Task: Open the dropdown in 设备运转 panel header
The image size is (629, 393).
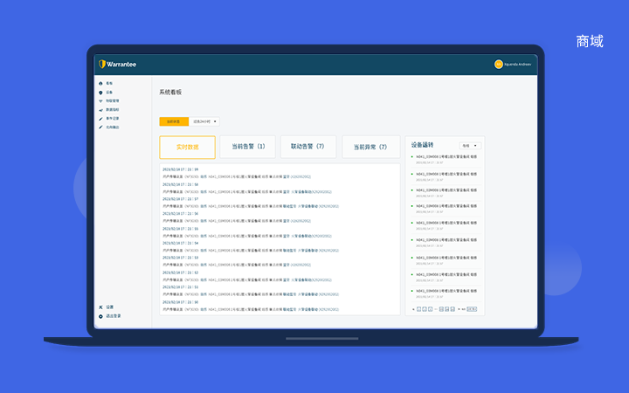Action: pyautogui.click(x=470, y=145)
